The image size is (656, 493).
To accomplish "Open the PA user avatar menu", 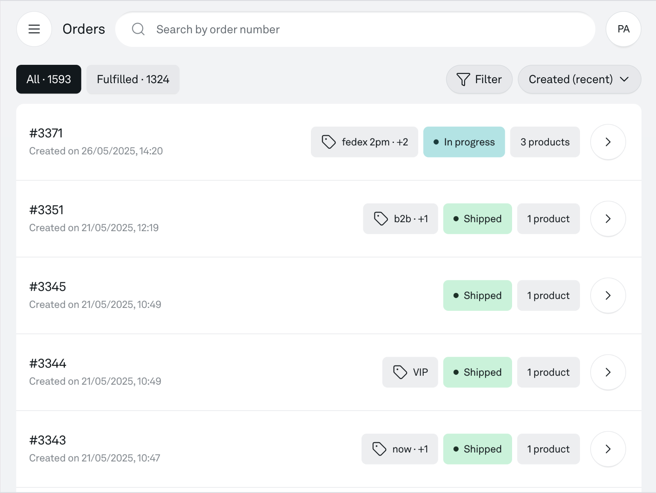I will coord(624,29).
